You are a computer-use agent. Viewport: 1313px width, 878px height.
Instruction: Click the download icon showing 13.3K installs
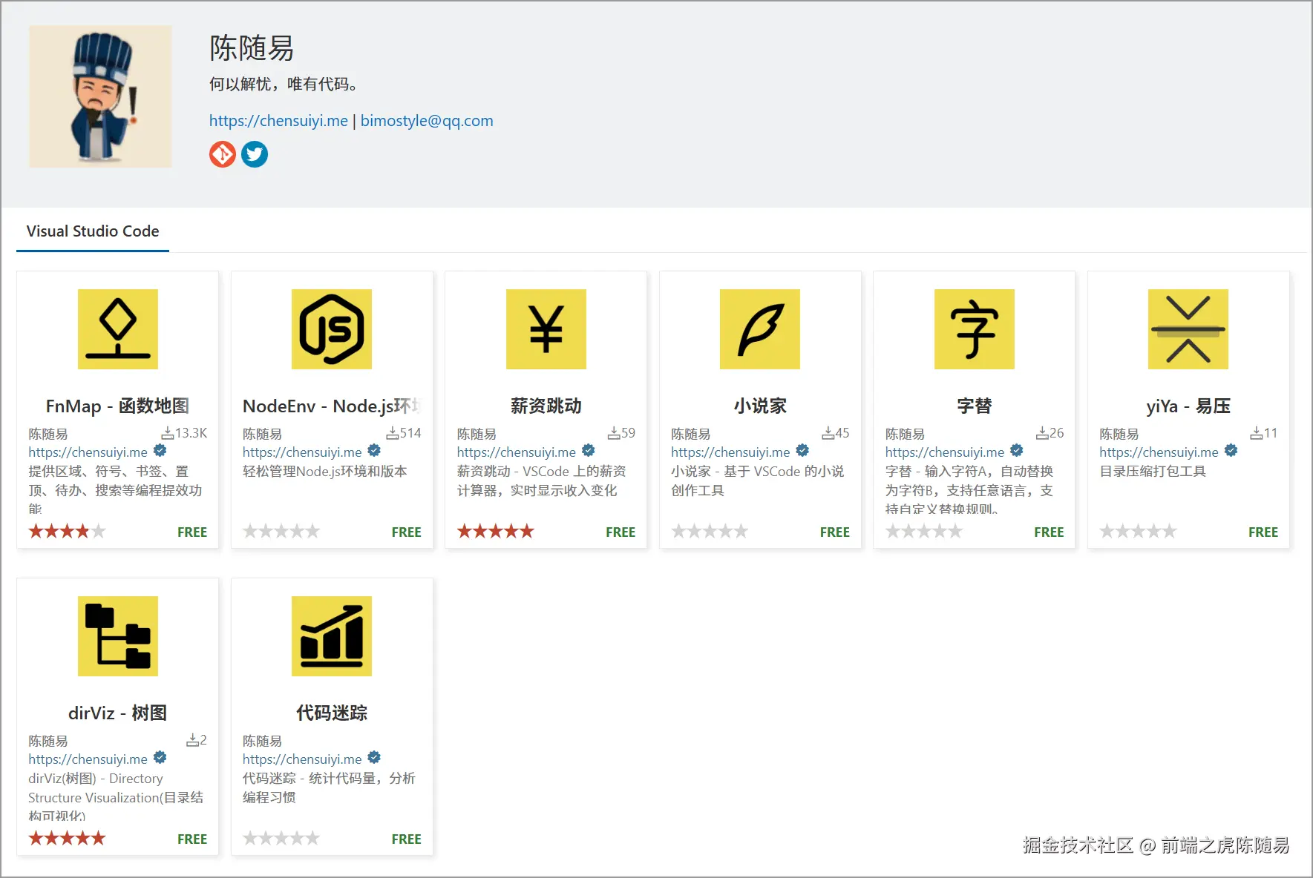pyautogui.click(x=168, y=433)
